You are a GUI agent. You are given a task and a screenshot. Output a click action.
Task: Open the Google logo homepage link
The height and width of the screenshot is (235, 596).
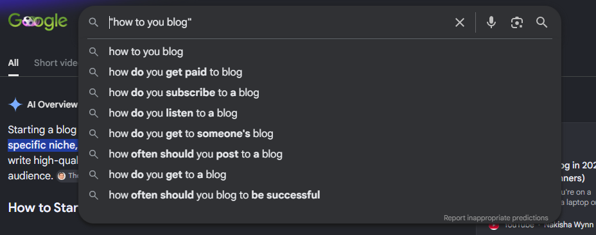tap(38, 22)
